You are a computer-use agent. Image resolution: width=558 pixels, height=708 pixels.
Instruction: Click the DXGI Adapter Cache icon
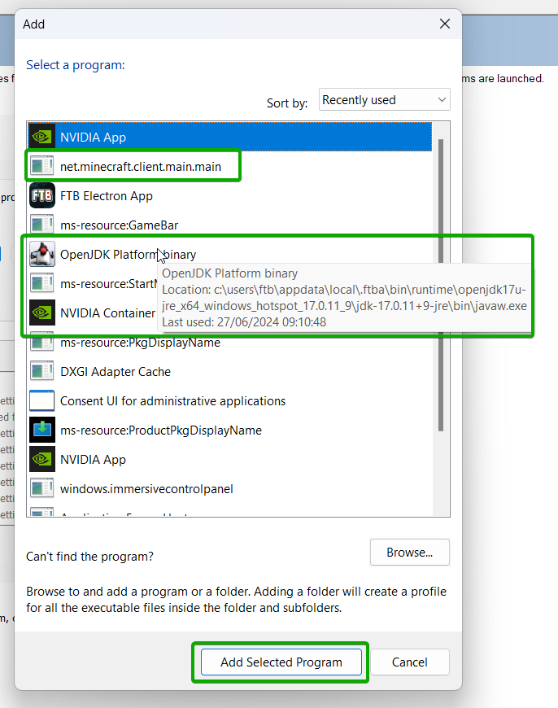[41, 372]
